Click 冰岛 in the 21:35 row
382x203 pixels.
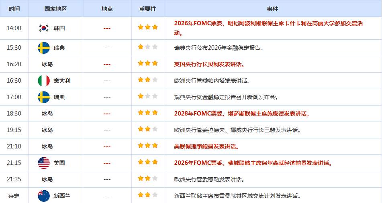[47, 179]
